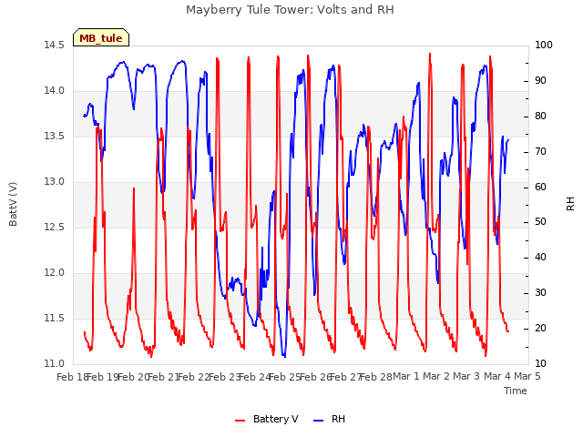Click the red Battery V legend swatch

pyautogui.click(x=240, y=421)
